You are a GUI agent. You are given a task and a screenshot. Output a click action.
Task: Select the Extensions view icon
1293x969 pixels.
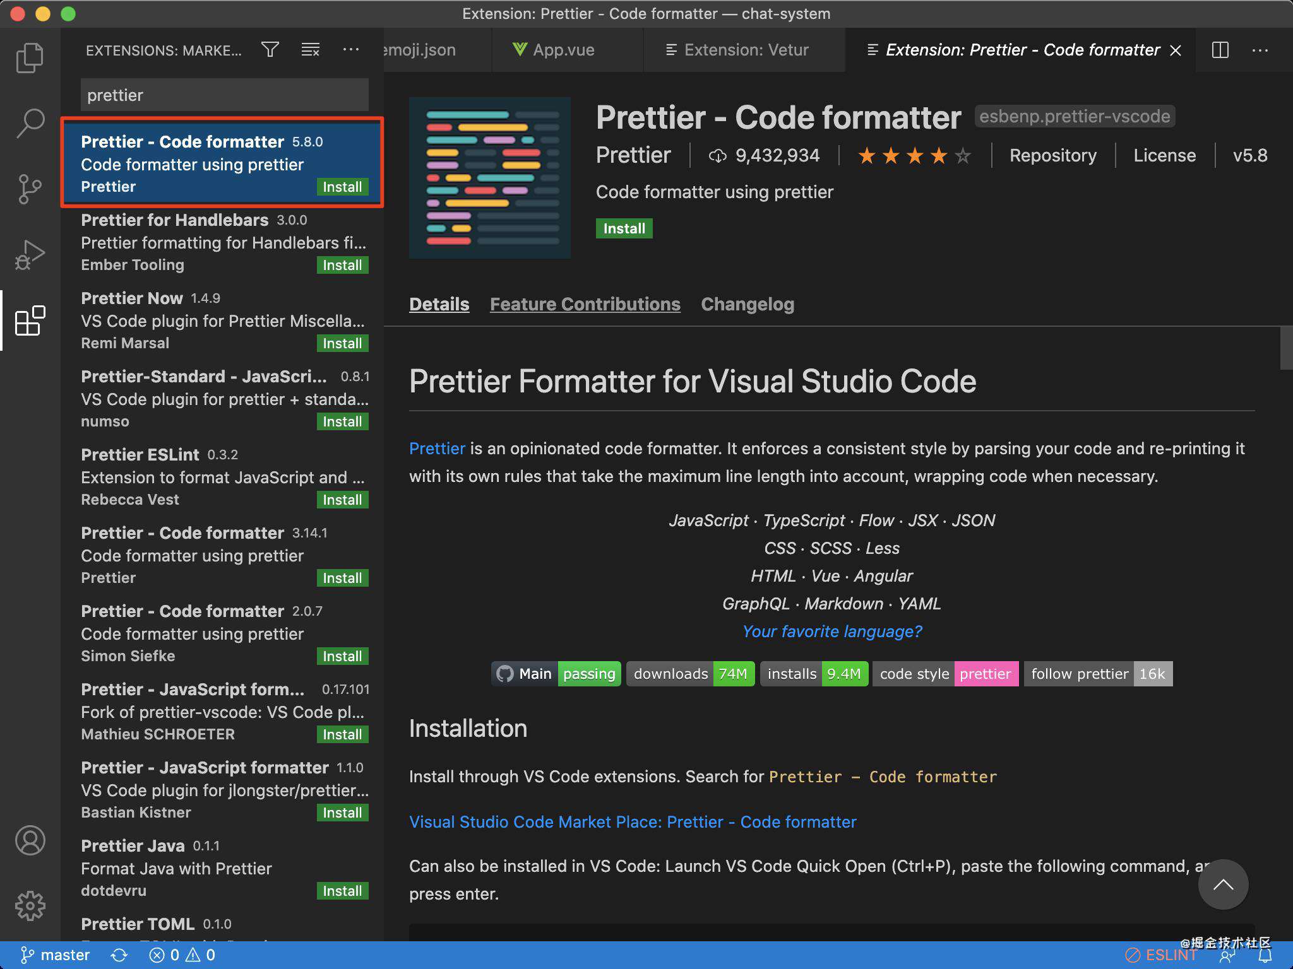30,320
